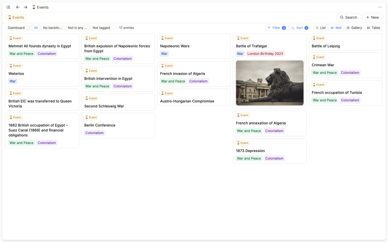This screenshot has height=242, width=388.
Task: Show the No backlinks filter tab
Action: pos(52,28)
